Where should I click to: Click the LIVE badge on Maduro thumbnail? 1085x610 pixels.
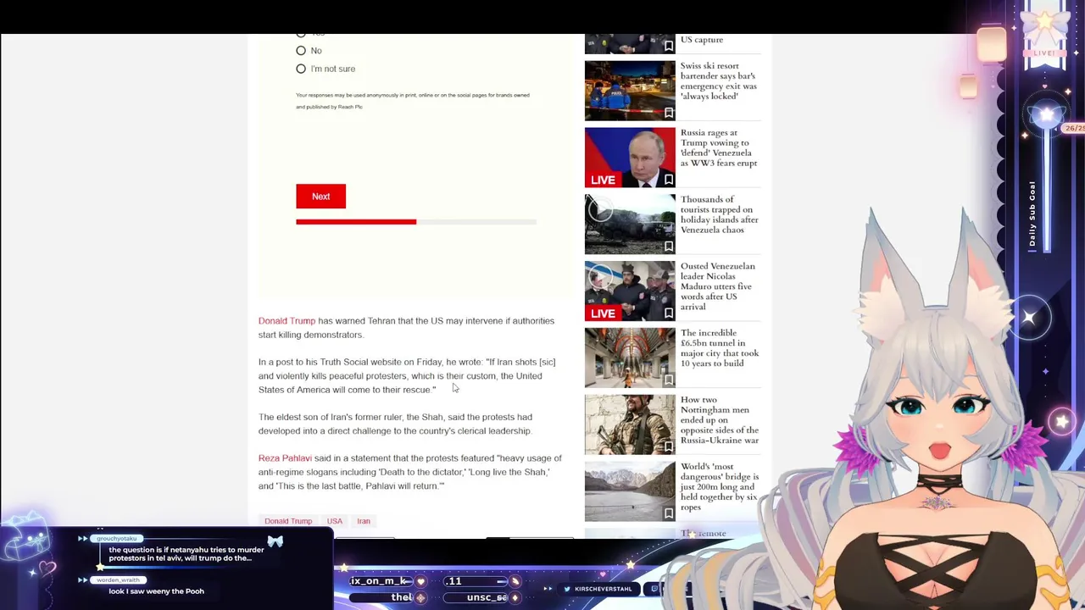(x=603, y=313)
